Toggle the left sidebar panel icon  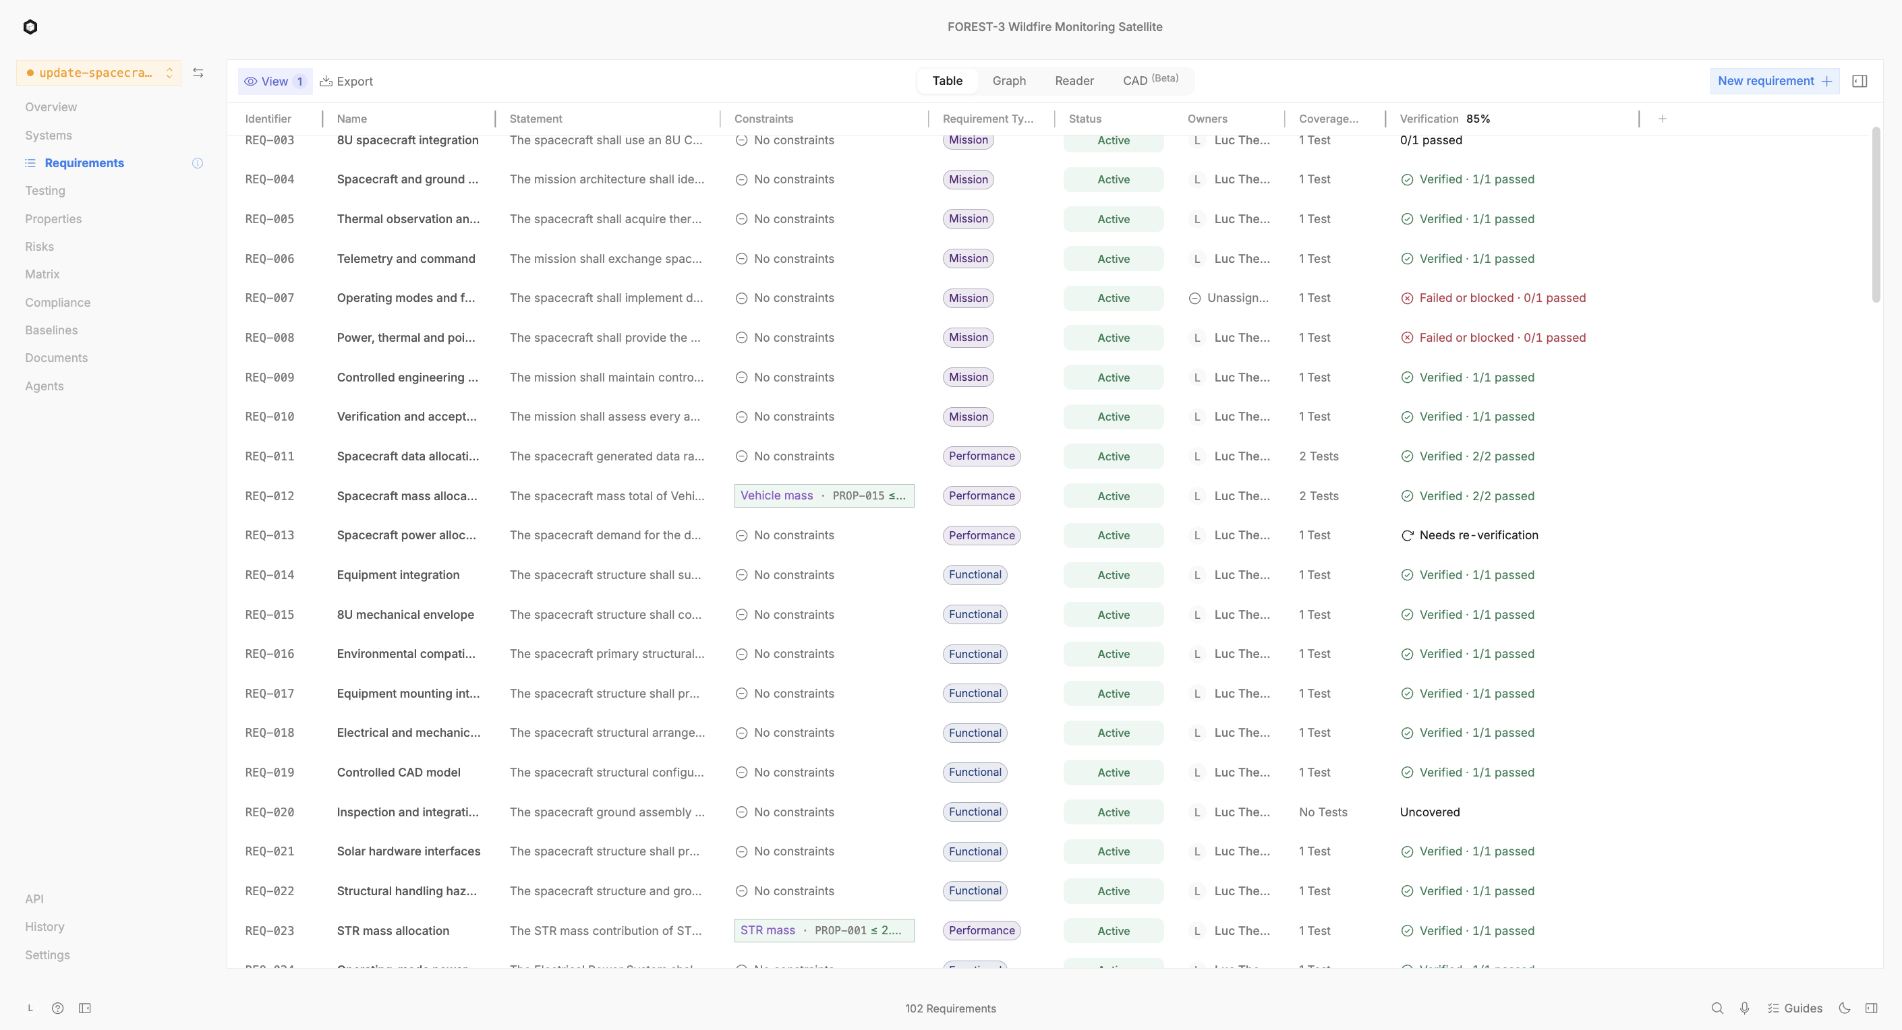click(x=85, y=1008)
